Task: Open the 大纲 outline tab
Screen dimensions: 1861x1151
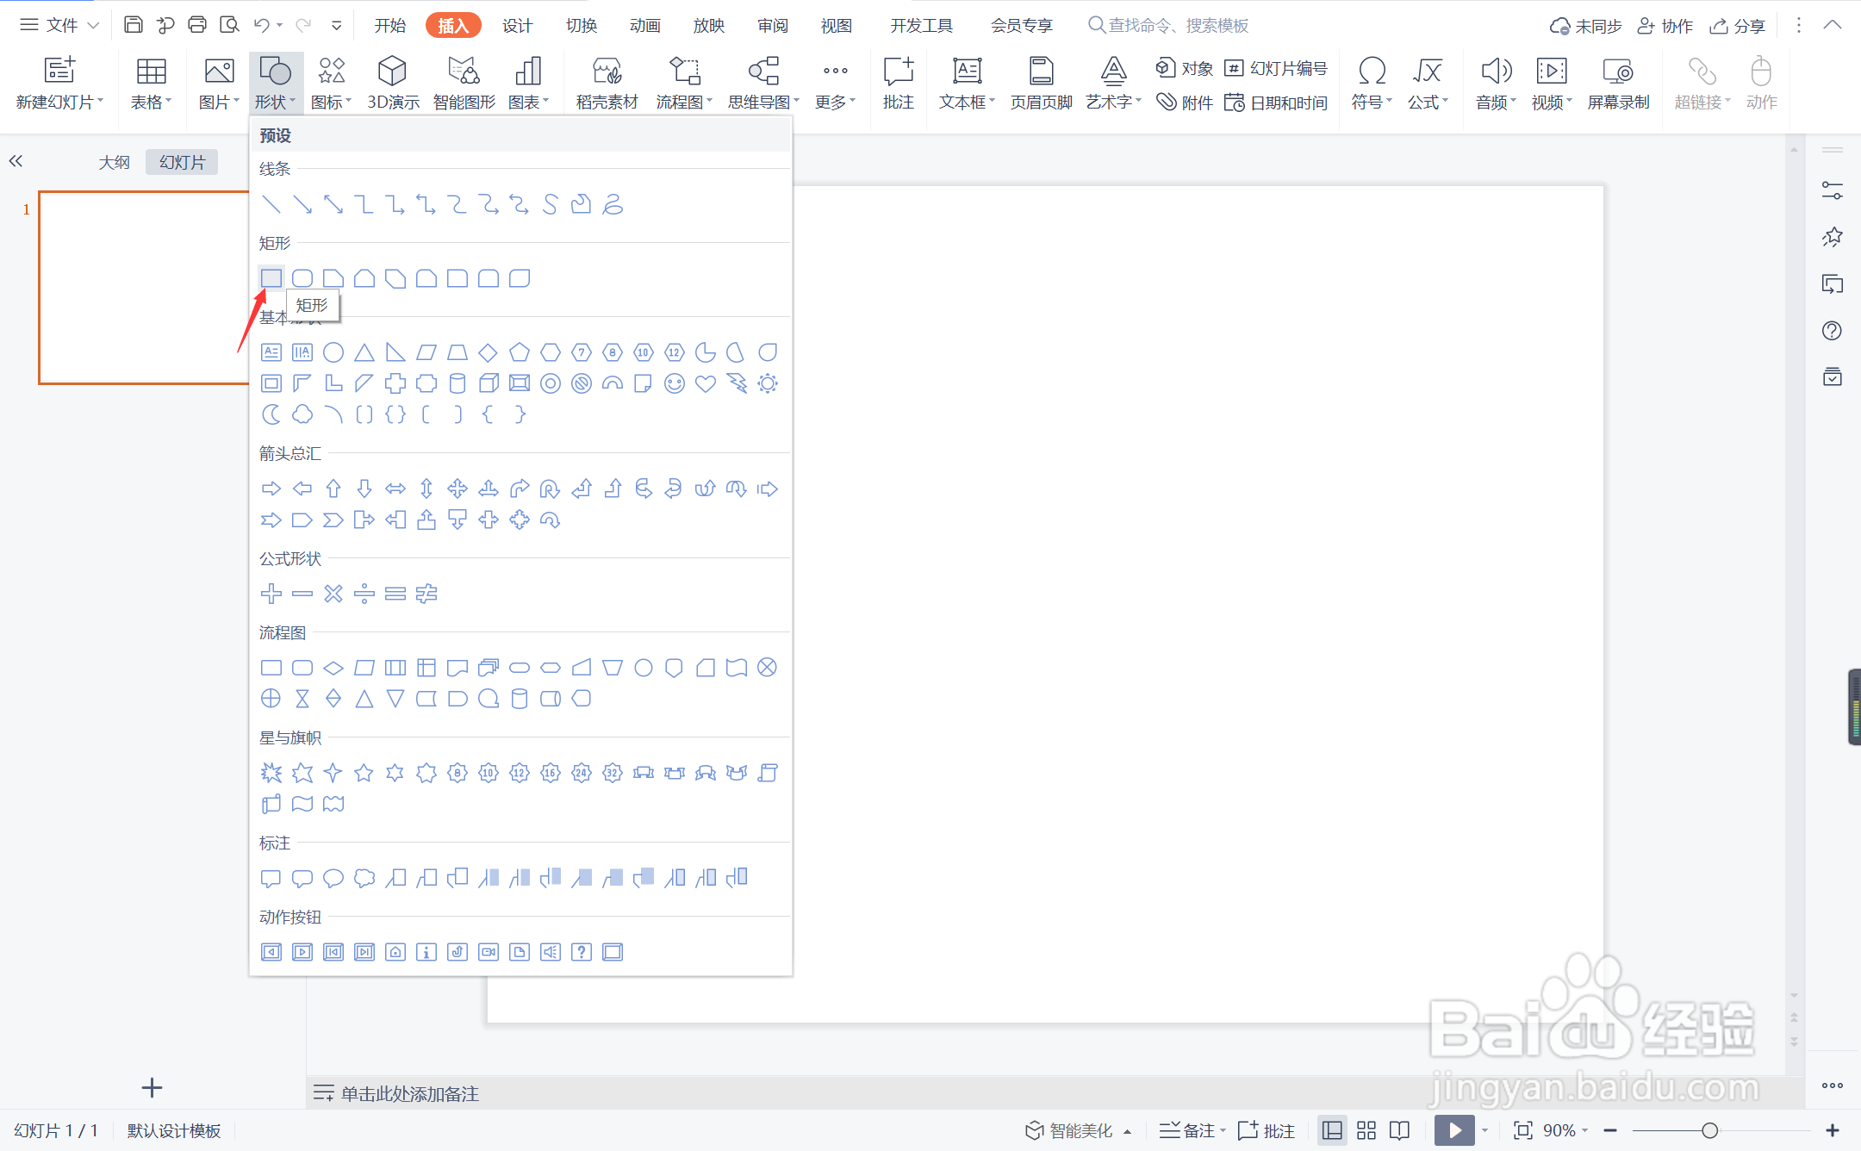Action: pos(114,162)
